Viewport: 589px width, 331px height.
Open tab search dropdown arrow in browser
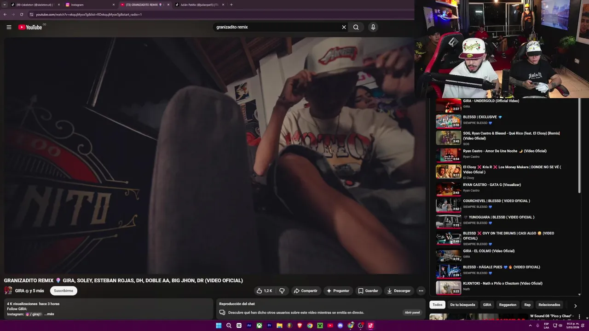(x=4, y=5)
